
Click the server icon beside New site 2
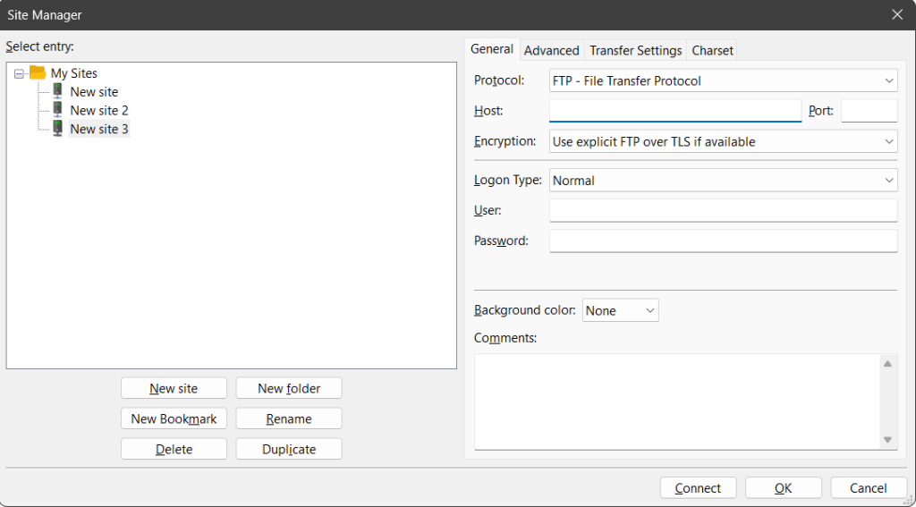(58, 110)
